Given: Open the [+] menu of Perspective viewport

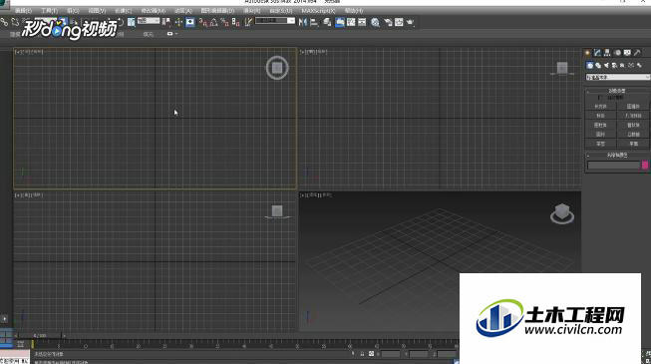Looking at the screenshot, I should [x=302, y=194].
